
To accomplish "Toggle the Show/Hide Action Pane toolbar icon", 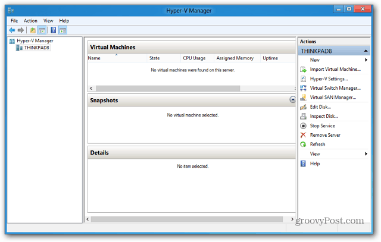I will click(63, 30).
